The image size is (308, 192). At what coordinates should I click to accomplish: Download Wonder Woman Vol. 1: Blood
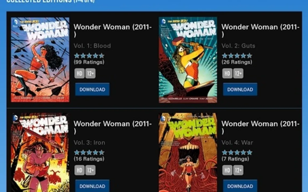pos(92,89)
